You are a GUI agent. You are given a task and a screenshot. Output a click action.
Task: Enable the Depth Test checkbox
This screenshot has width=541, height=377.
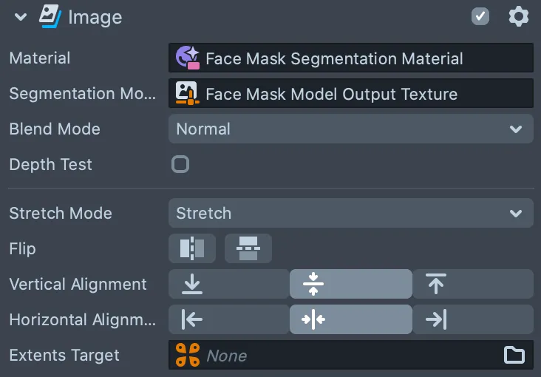[x=180, y=164]
